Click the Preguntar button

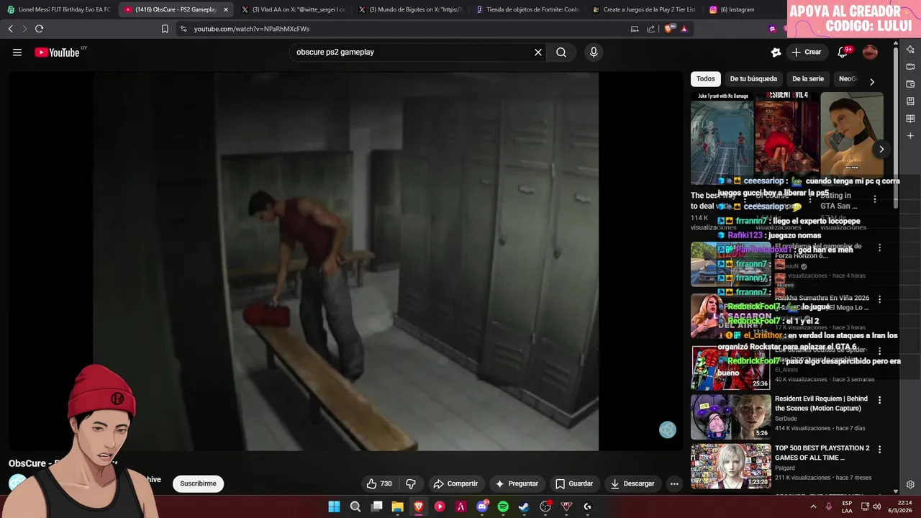(x=517, y=483)
